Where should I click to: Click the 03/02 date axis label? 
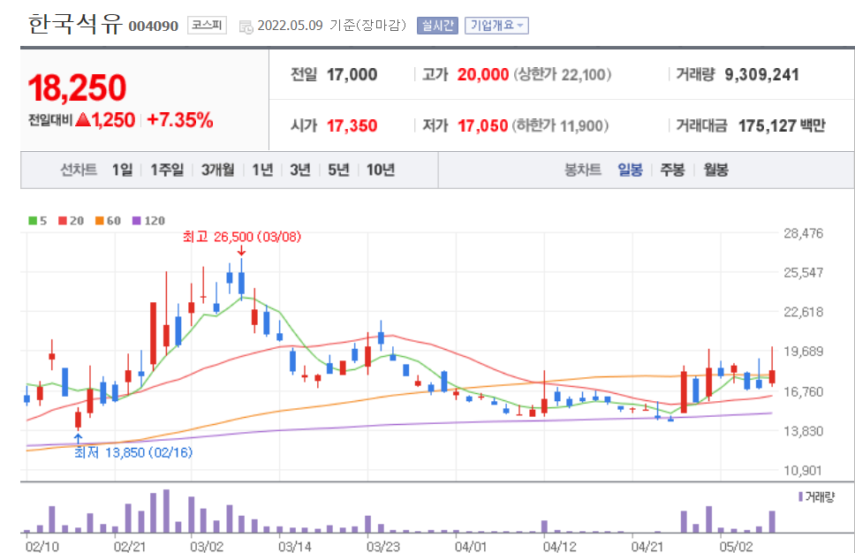coord(207,547)
